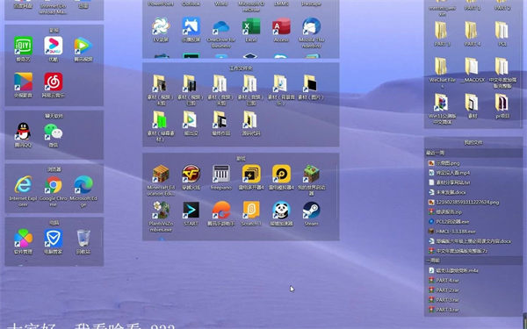Click the CrossFire CF game icon
This screenshot has width=527, height=329.
pyautogui.click(x=191, y=174)
